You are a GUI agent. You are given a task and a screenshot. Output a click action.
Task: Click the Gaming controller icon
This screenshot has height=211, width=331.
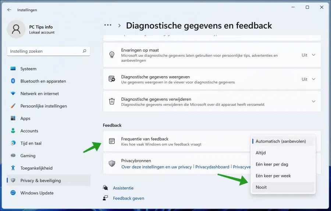click(x=13, y=155)
